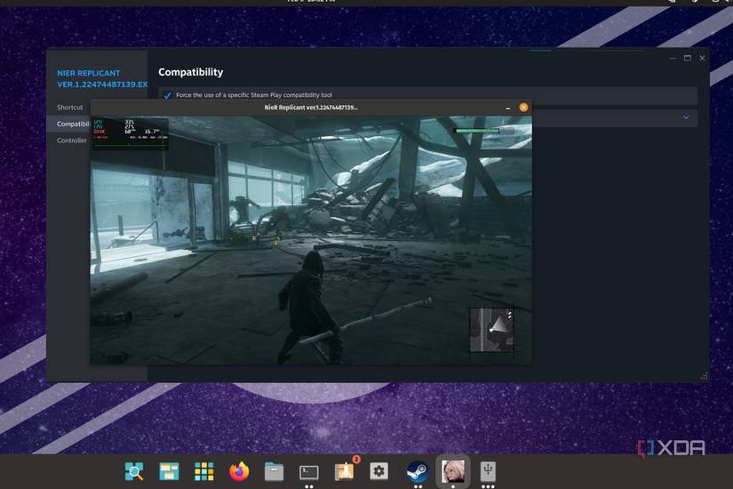Open the applications grid icon in the dock
This screenshot has height=489, width=733.
(x=203, y=471)
